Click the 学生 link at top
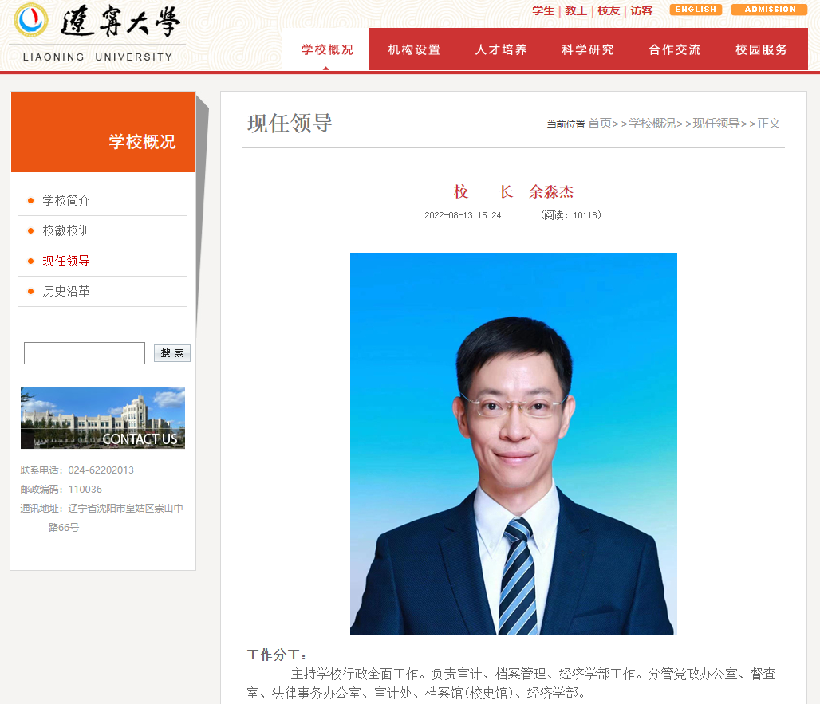The image size is (820, 704). (543, 10)
